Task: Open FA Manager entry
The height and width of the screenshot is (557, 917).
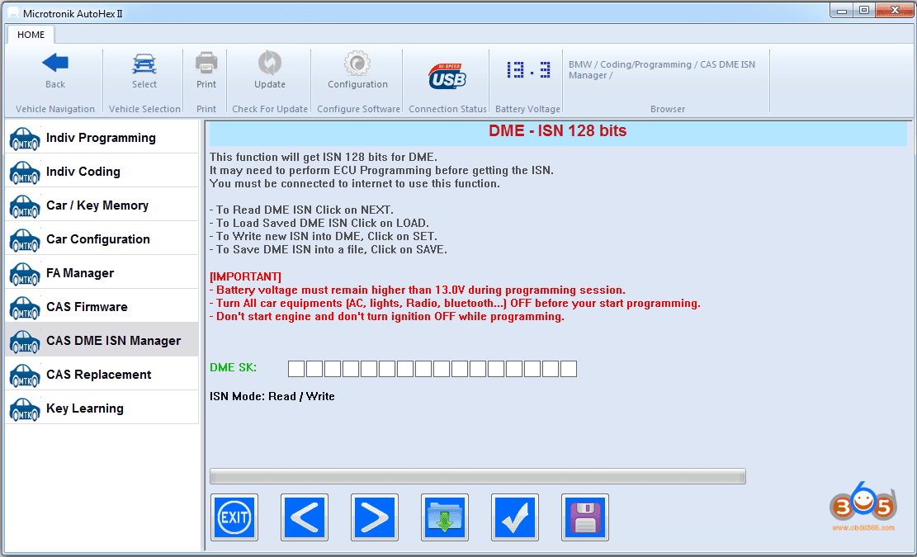Action: click(x=102, y=273)
